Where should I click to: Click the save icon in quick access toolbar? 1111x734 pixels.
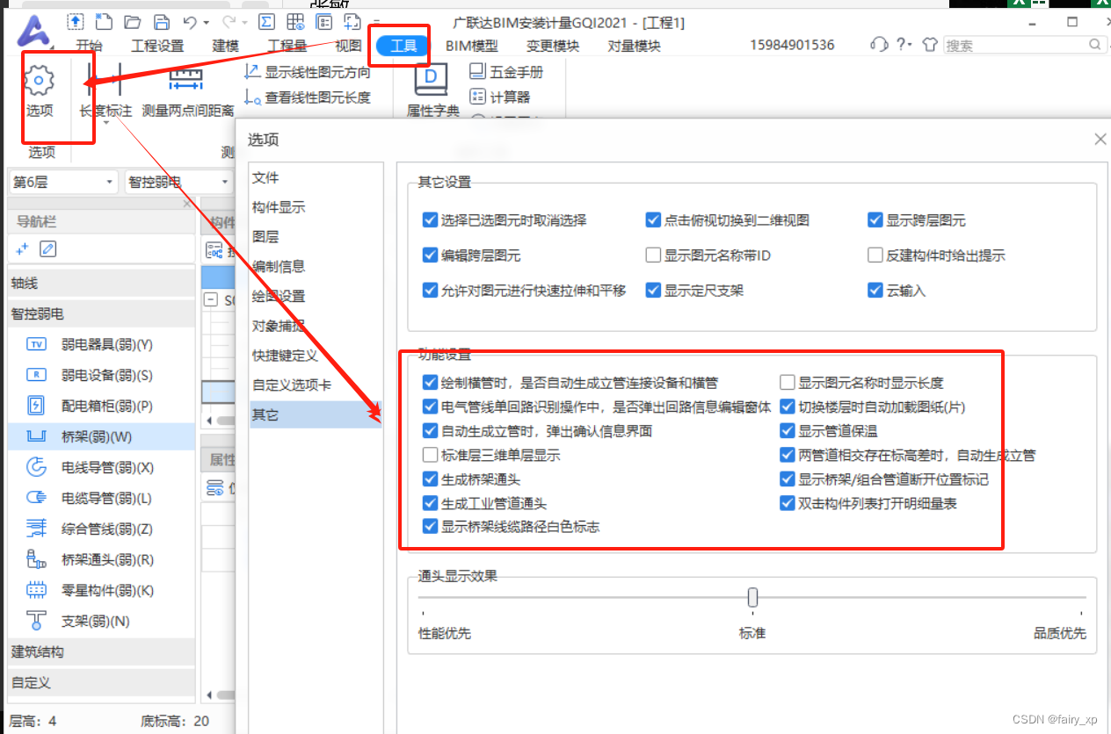[x=161, y=21]
